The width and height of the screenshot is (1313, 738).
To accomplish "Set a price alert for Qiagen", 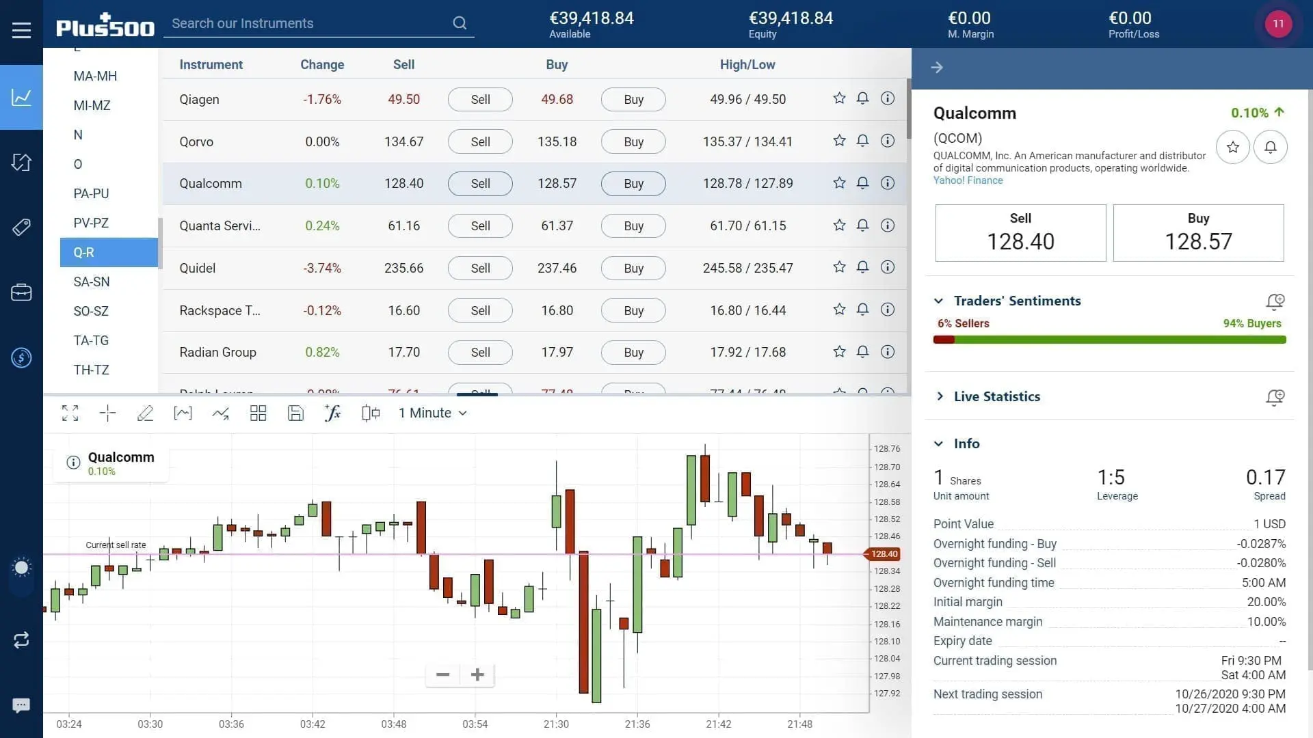I will pyautogui.click(x=863, y=98).
